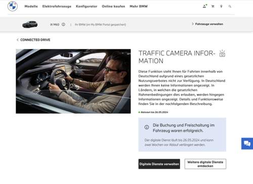Click the info icon in the booking notice
This screenshot has width=253, height=184.
[147, 127]
